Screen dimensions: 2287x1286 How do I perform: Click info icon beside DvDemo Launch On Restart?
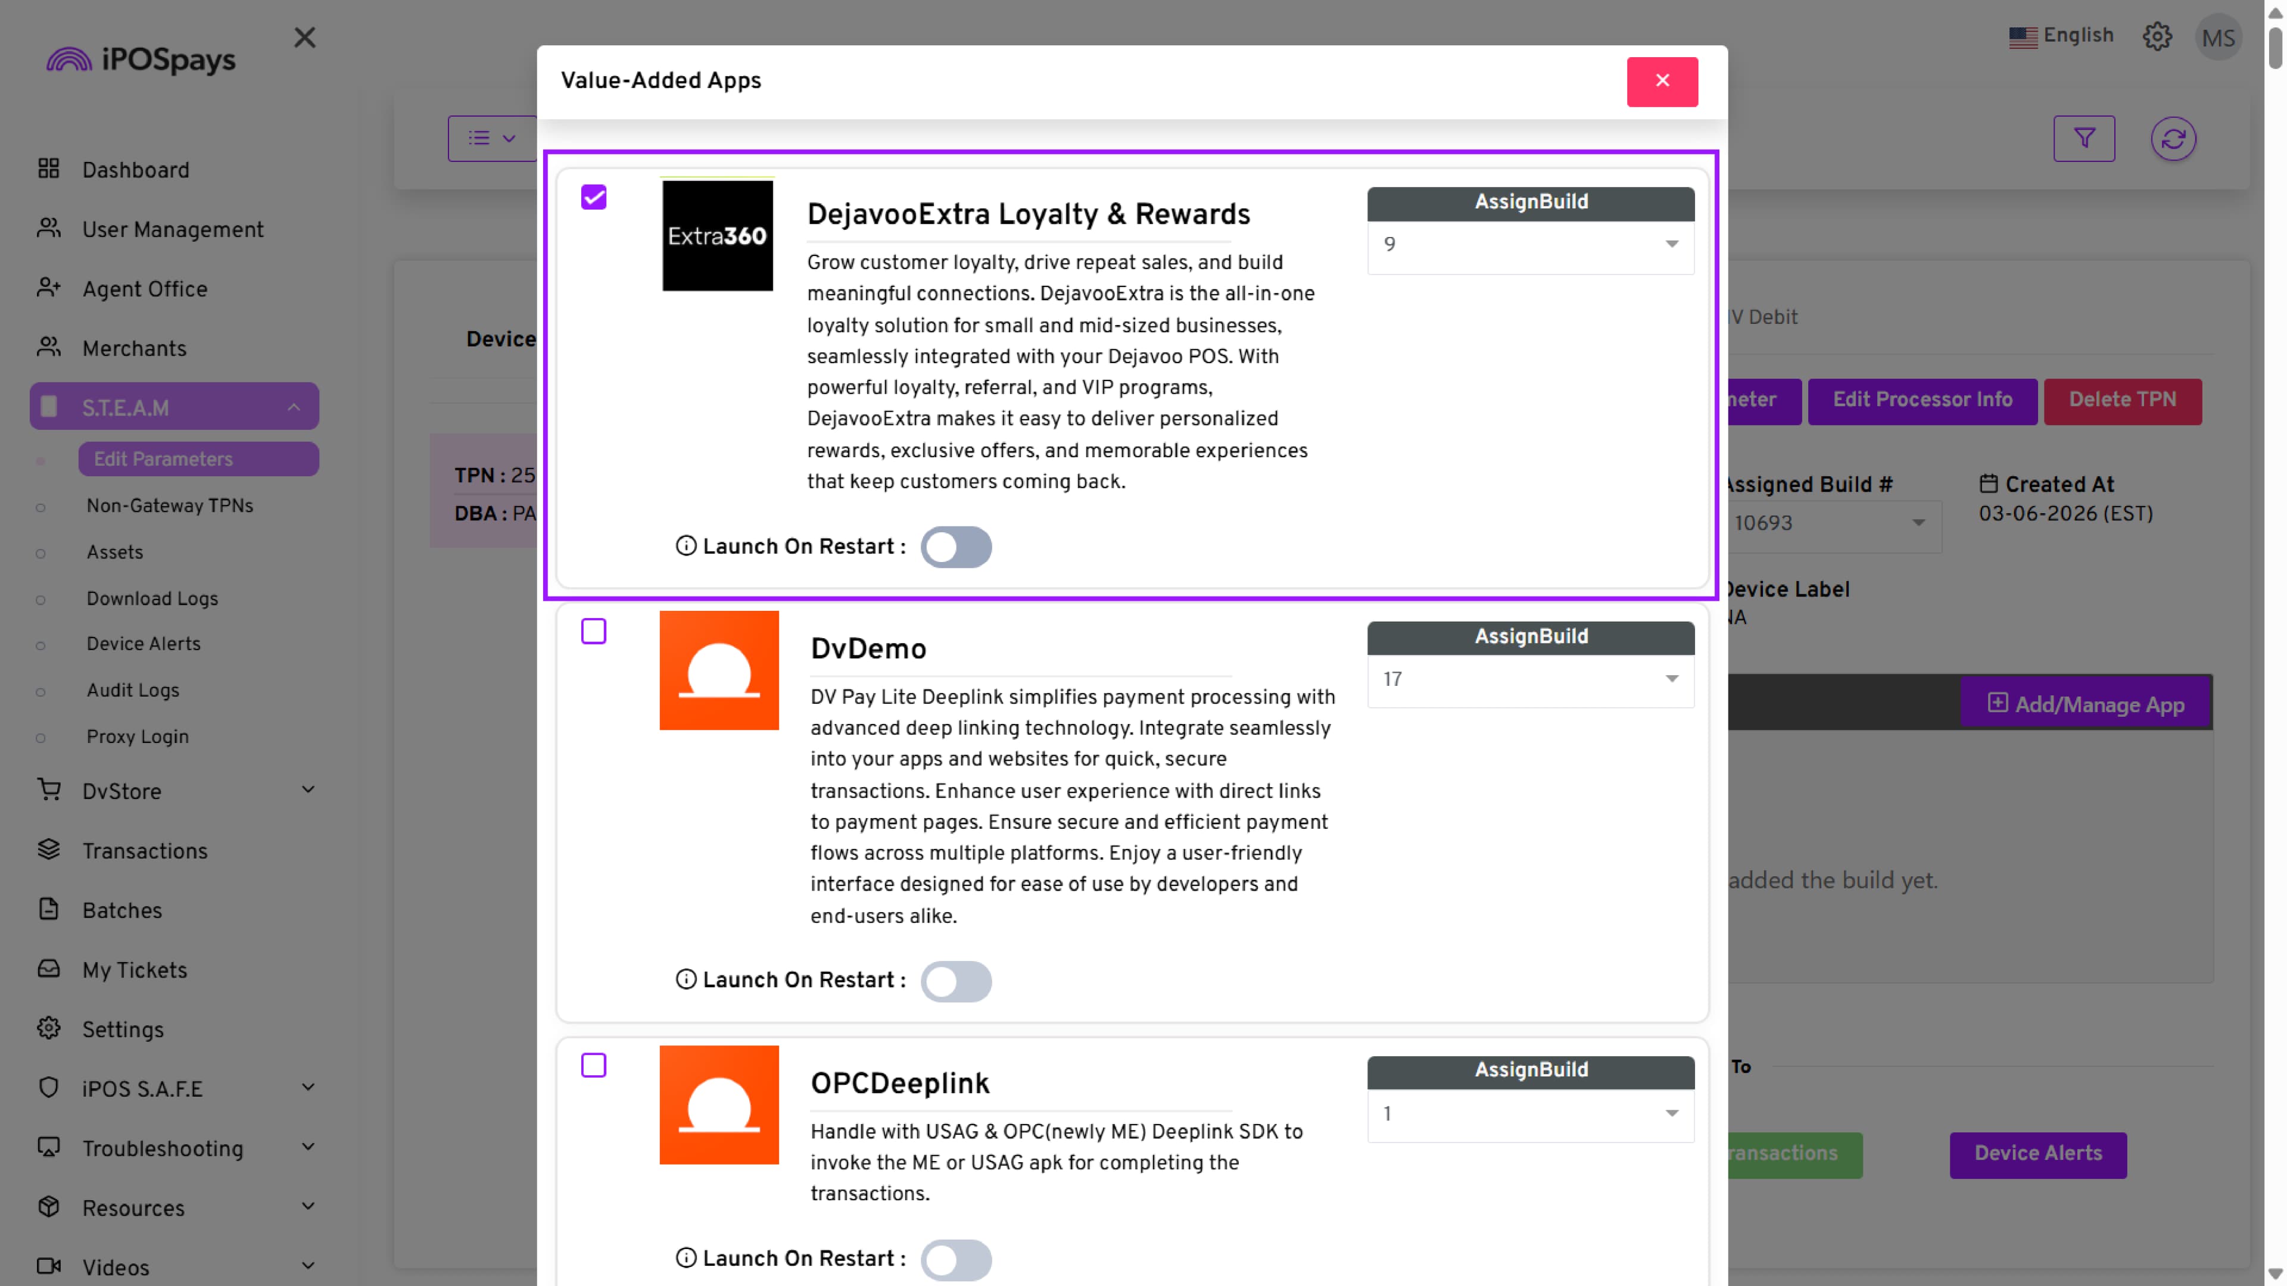pos(686,979)
